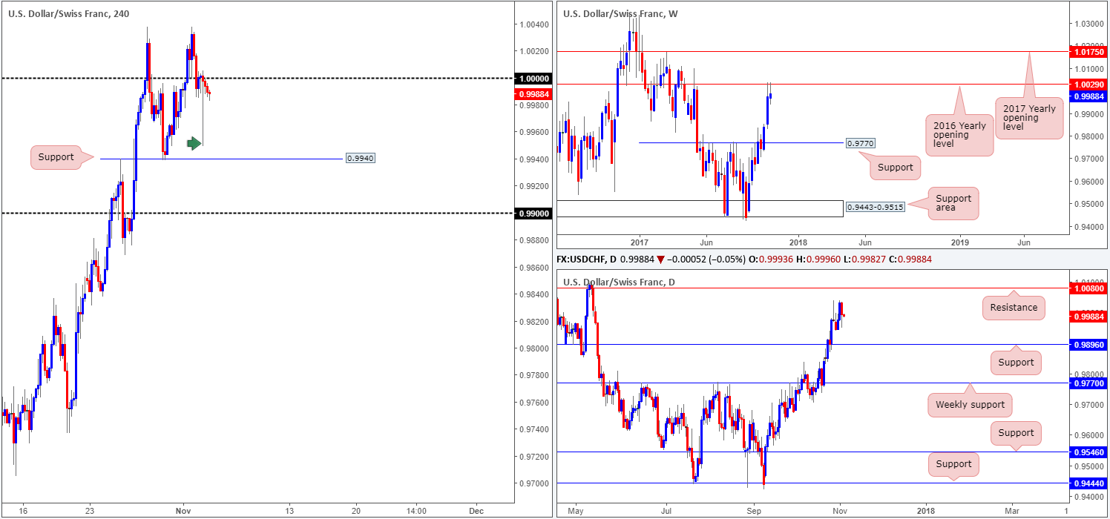
Task: Select the 'Weekly support' callout on daily chart
Action: [971, 405]
